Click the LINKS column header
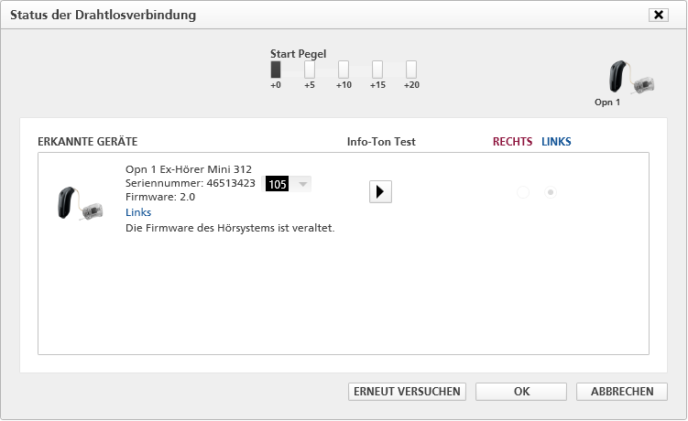688x421 pixels. pos(556,142)
